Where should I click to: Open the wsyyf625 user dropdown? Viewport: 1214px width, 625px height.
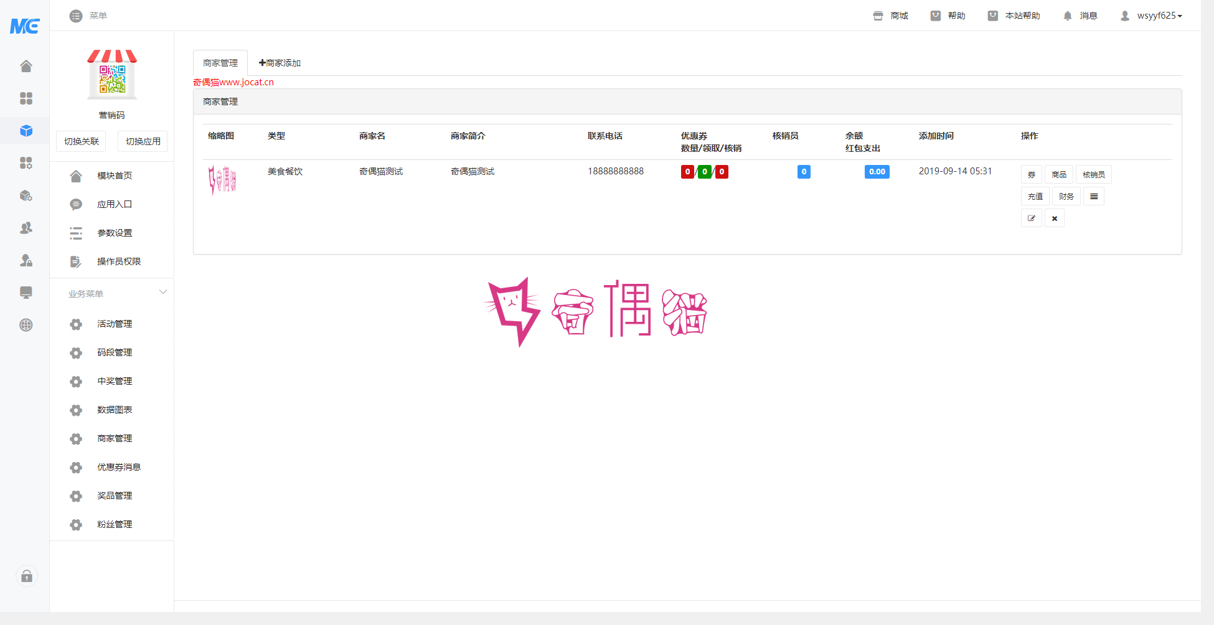click(1152, 16)
